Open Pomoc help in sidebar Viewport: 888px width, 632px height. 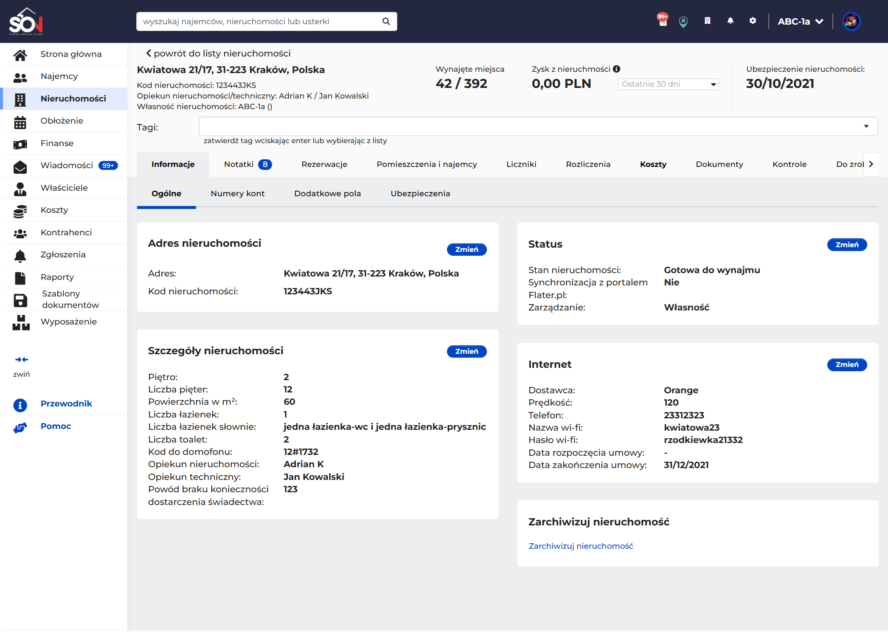[56, 426]
